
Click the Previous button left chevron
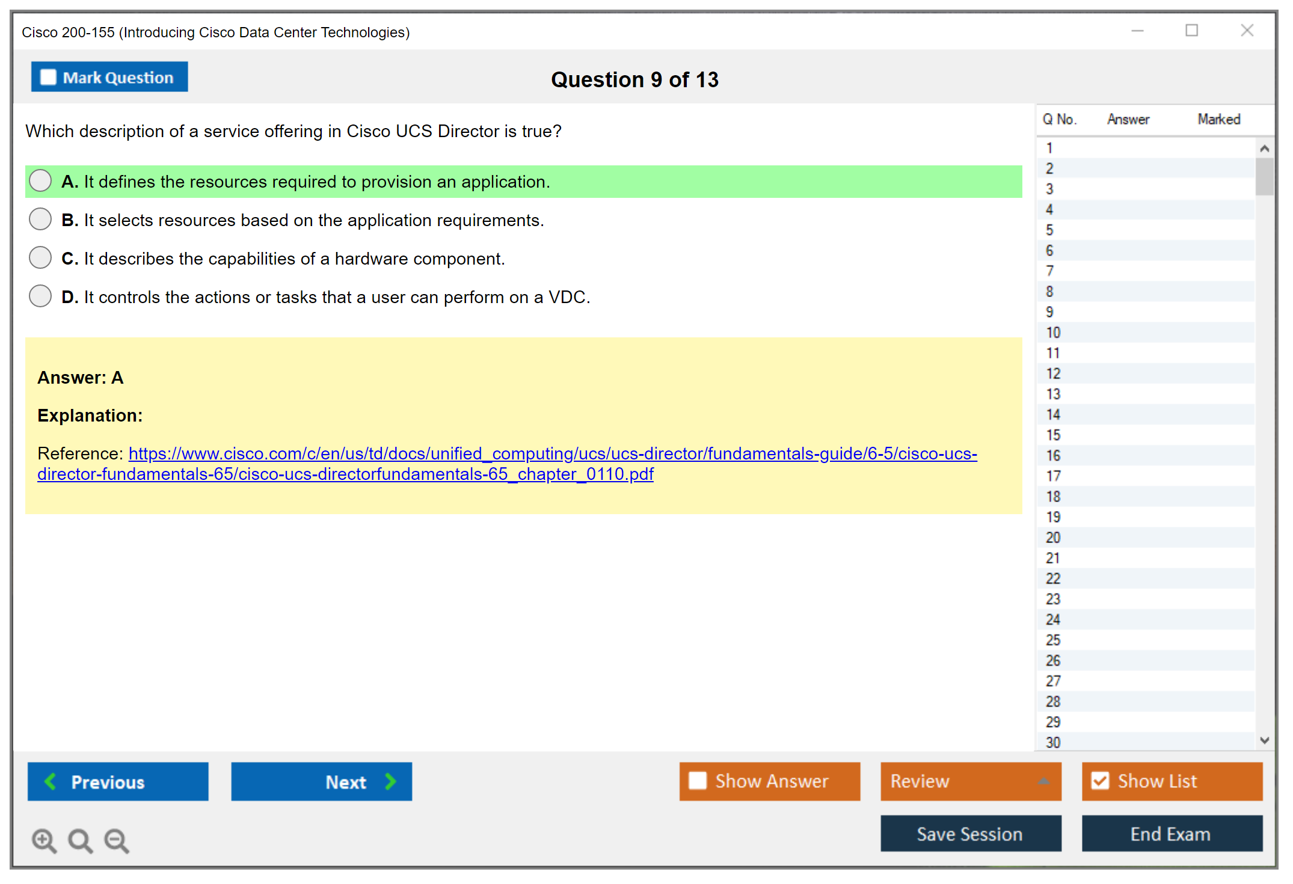tap(51, 781)
